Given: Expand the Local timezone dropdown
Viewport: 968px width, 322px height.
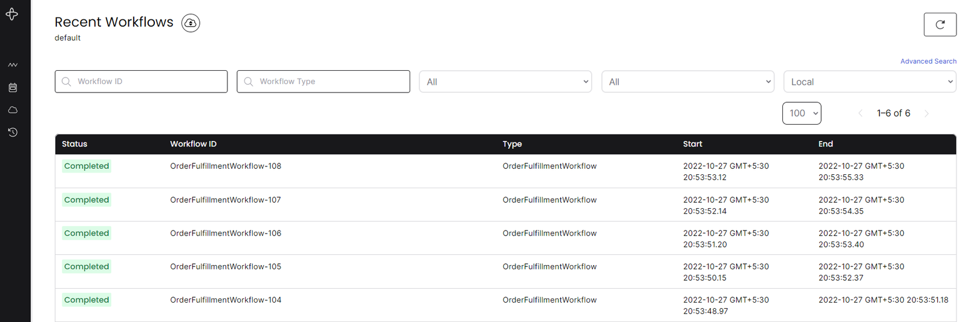Looking at the screenshot, I should tap(869, 82).
